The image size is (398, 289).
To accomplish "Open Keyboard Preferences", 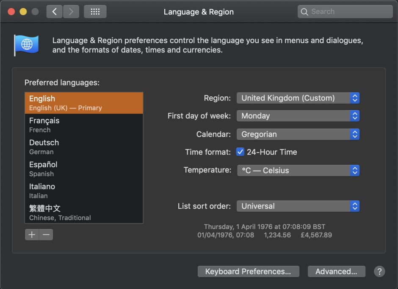I will 248,271.
